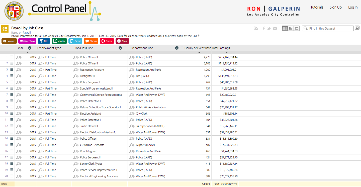Open row menu for row 1
The height and width of the screenshot is (187, 361).
coord(12,57)
